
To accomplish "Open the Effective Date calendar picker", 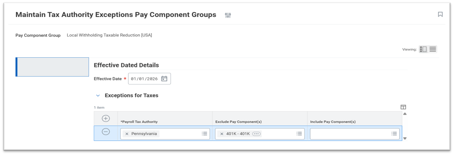I will 164,79.
